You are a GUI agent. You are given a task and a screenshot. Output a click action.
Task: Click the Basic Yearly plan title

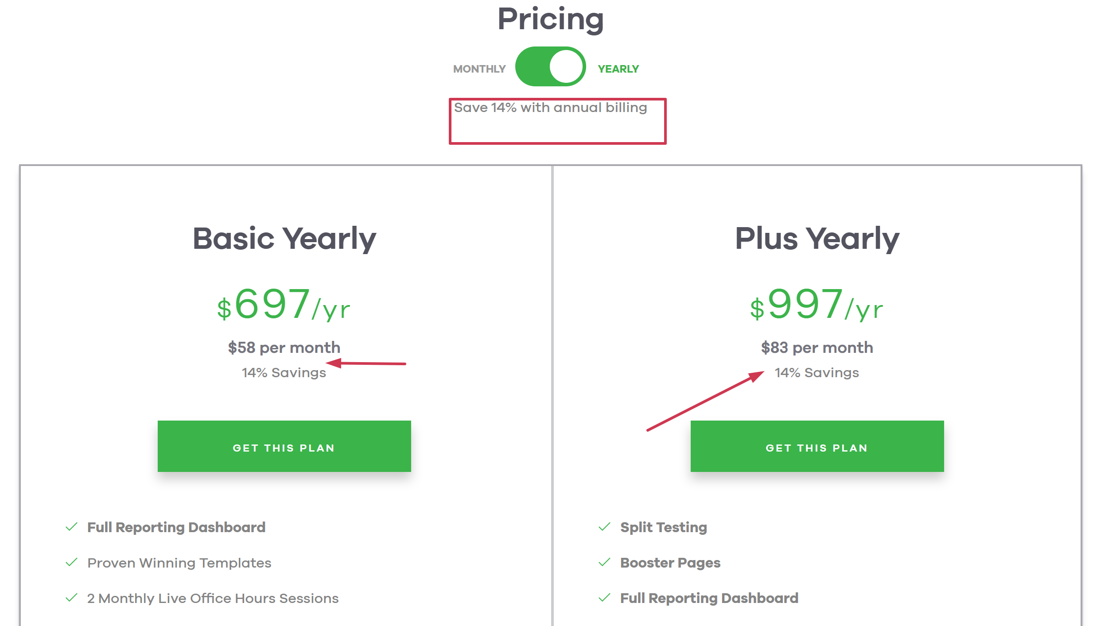284,239
